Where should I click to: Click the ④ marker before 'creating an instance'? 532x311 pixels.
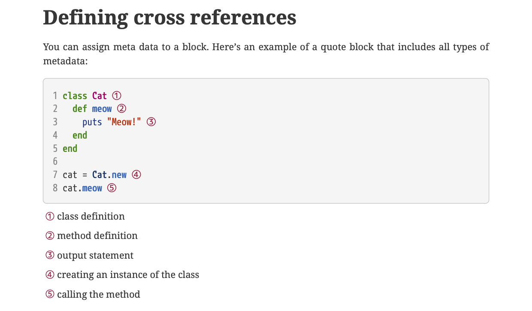pyautogui.click(x=50, y=275)
